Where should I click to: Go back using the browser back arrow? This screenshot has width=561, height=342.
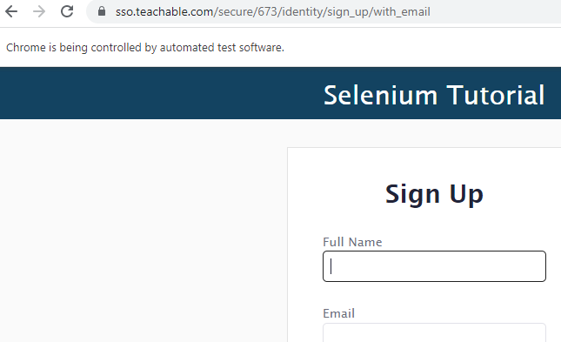point(11,12)
